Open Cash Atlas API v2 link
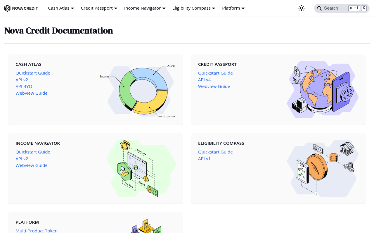 [x=22, y=80]
